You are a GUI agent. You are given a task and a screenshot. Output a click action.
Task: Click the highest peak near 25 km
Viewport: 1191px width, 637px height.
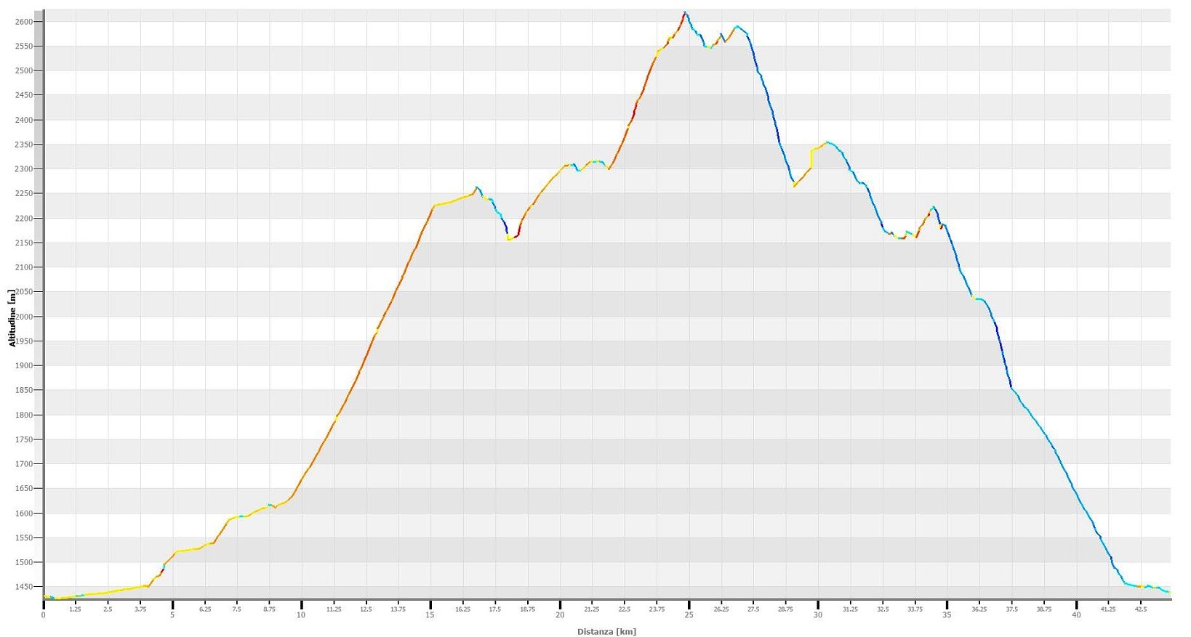[685, 12]
